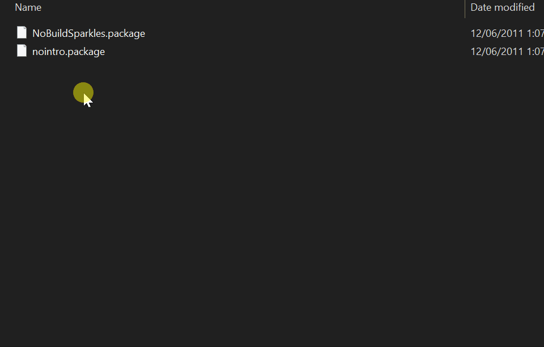
Task: Click the date modified of nointro.package
Action: click(x=507, y=52)
